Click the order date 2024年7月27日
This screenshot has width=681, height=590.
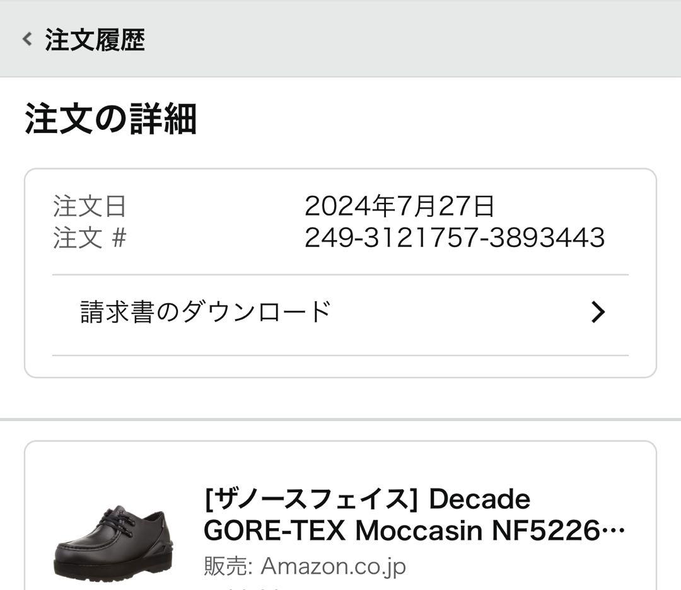click(x=400, y=204)
